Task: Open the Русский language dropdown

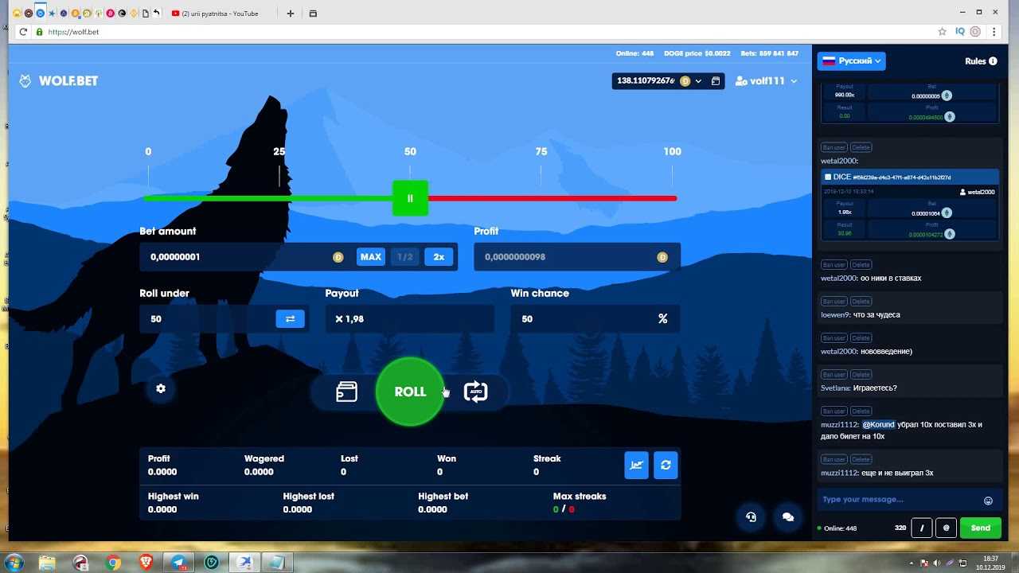Action: [x=851, y=61]
